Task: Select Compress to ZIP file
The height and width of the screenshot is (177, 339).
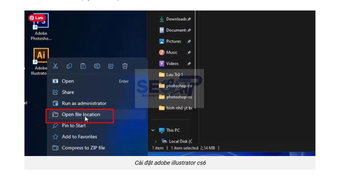Action: 83,148
